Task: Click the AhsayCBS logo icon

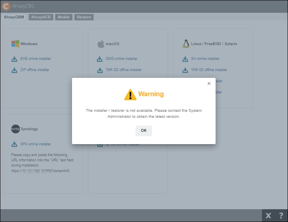Action: pyautogui.click(x=6, y=6)
